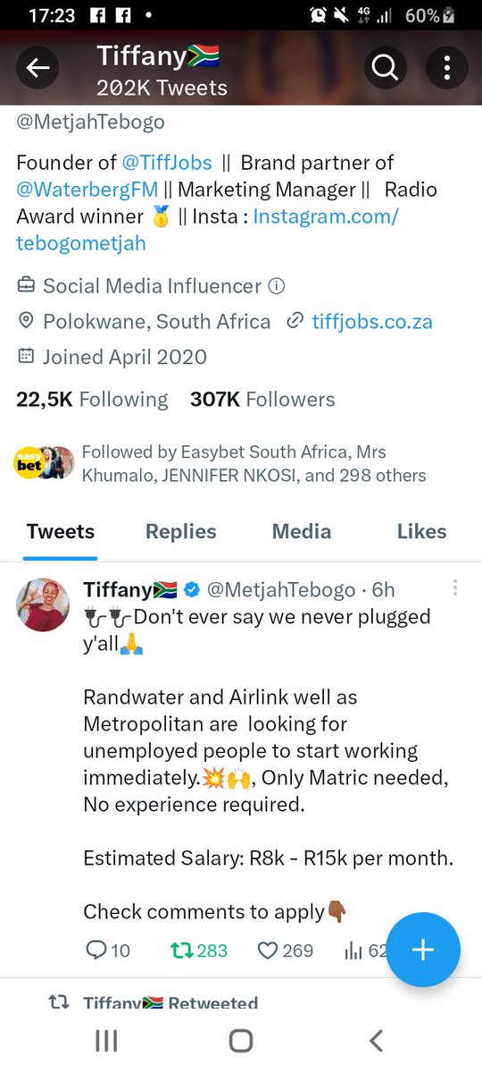Open the tweet's overflow dots menu
Screen dimensions: 482x1073
[455, 587]
